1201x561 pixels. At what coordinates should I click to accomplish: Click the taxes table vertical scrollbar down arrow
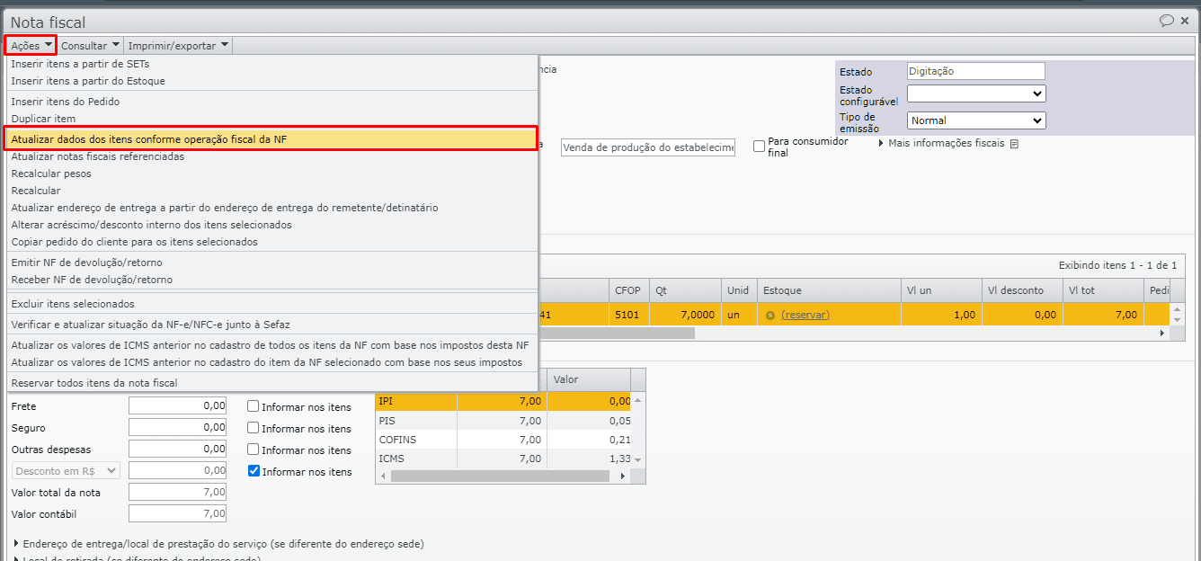click(638, 460)
